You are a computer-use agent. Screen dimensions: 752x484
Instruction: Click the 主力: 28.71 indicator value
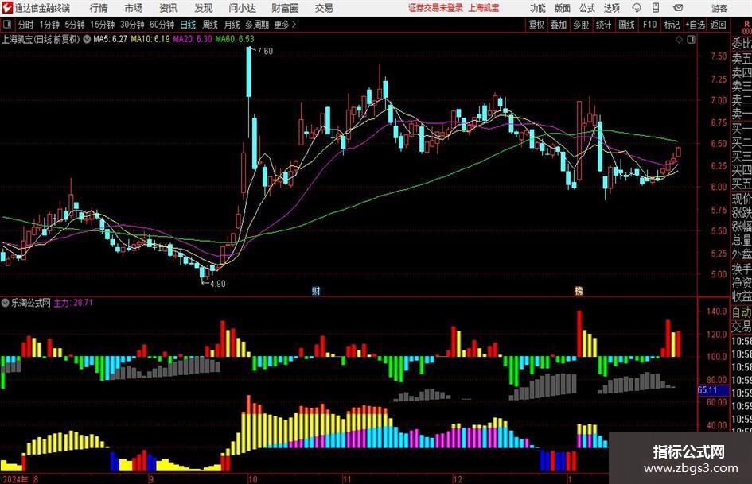tap(73, 303)
